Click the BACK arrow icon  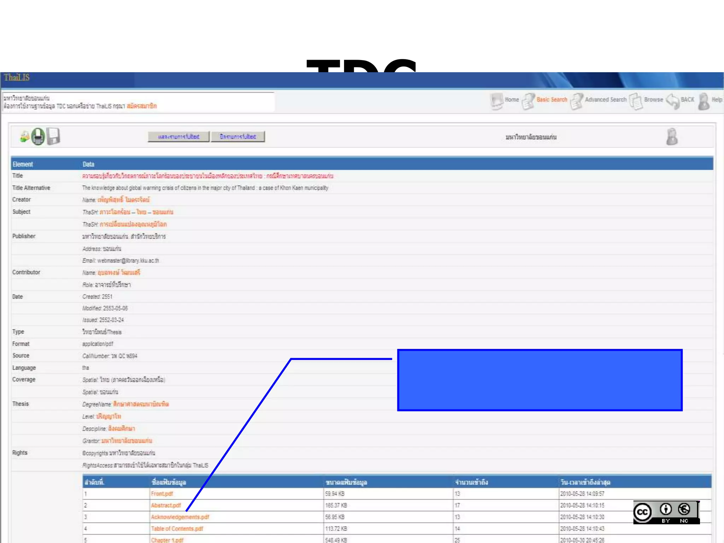click(672, 101)
